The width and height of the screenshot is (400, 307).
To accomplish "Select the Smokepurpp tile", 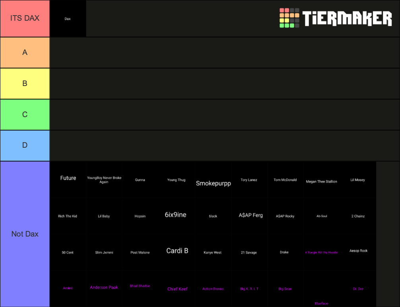I will (x=213, y=183).
